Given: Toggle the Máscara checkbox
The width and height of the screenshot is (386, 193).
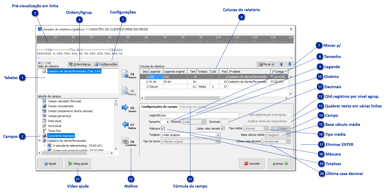Looking at the screenshot, I should pyautogui.click(x=163, y=128).
